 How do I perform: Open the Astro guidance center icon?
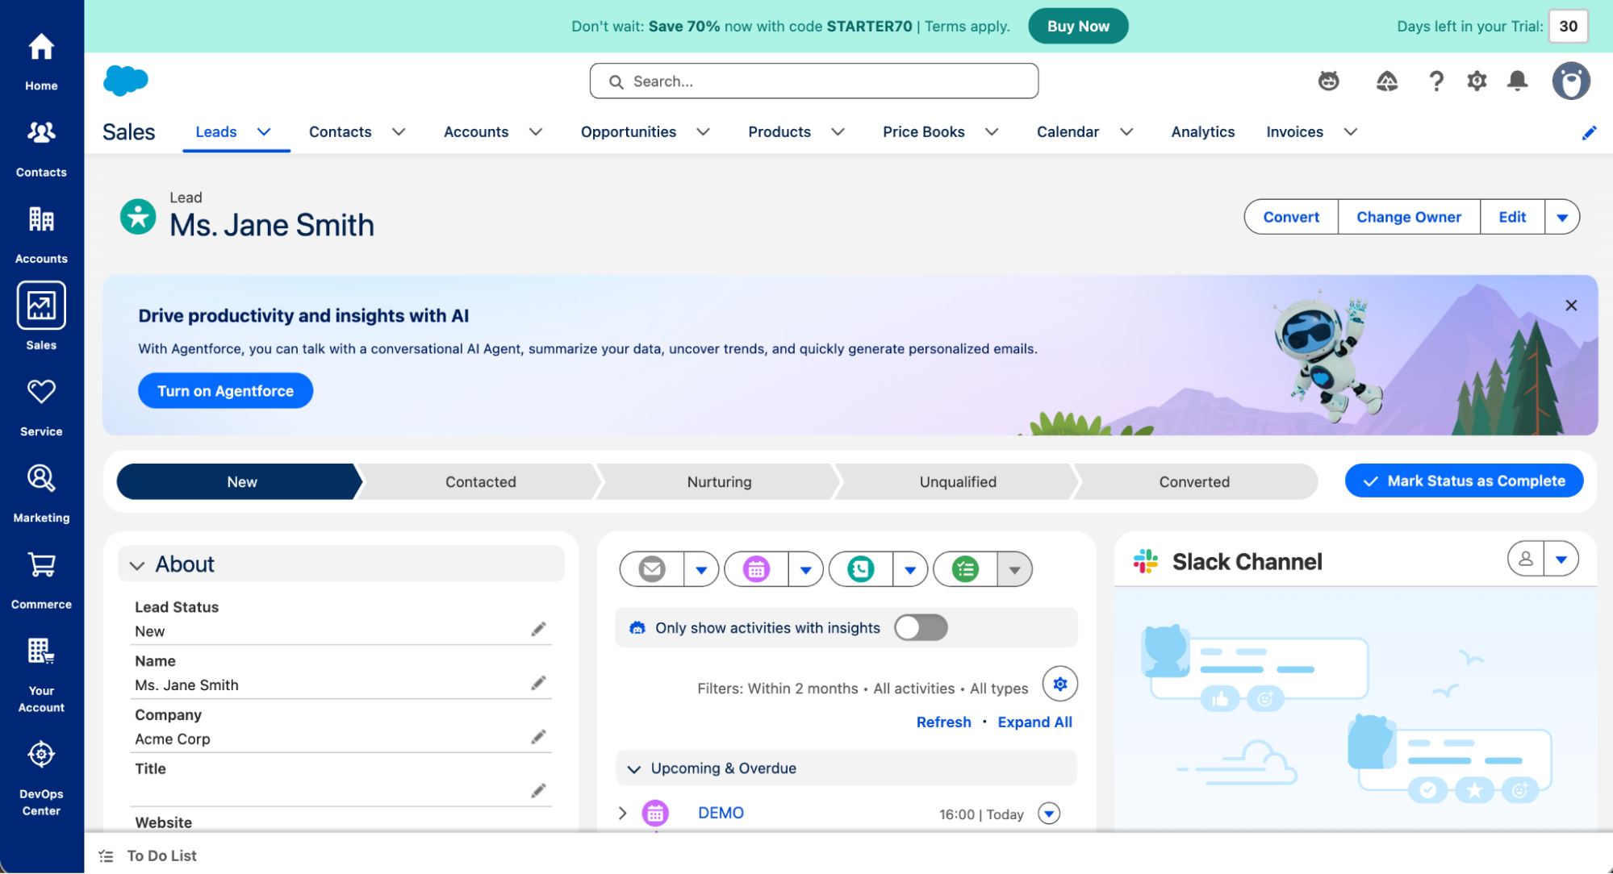click(1328, 81)
